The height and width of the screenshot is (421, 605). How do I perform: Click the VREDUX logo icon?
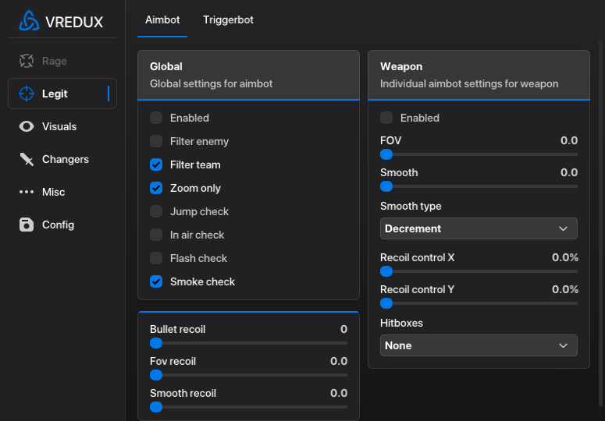[29, 20]
